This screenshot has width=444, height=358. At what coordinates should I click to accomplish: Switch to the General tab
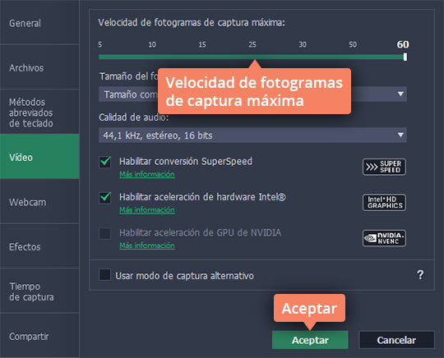[39, 23]
